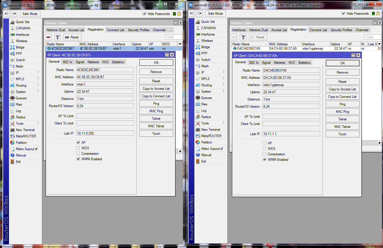
Task: Open Bridge menu in left WinBox window
Action: [20, 47]
